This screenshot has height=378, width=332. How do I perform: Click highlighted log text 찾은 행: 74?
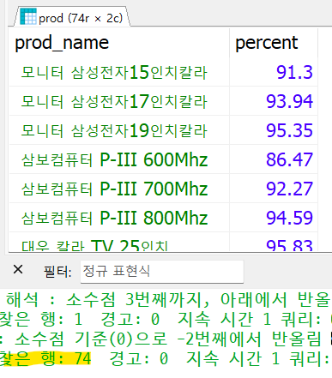click(45, 358)
